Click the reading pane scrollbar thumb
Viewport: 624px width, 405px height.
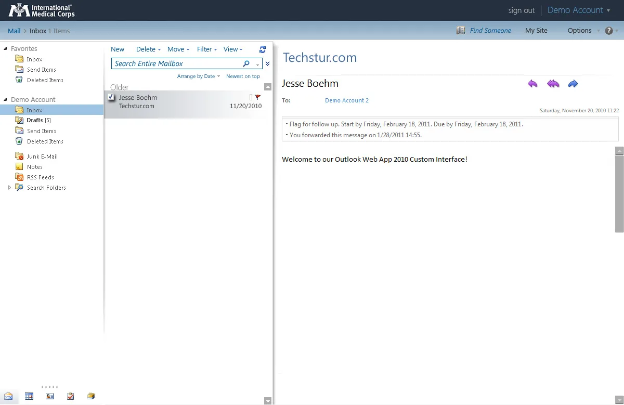(x=619, y=193)
